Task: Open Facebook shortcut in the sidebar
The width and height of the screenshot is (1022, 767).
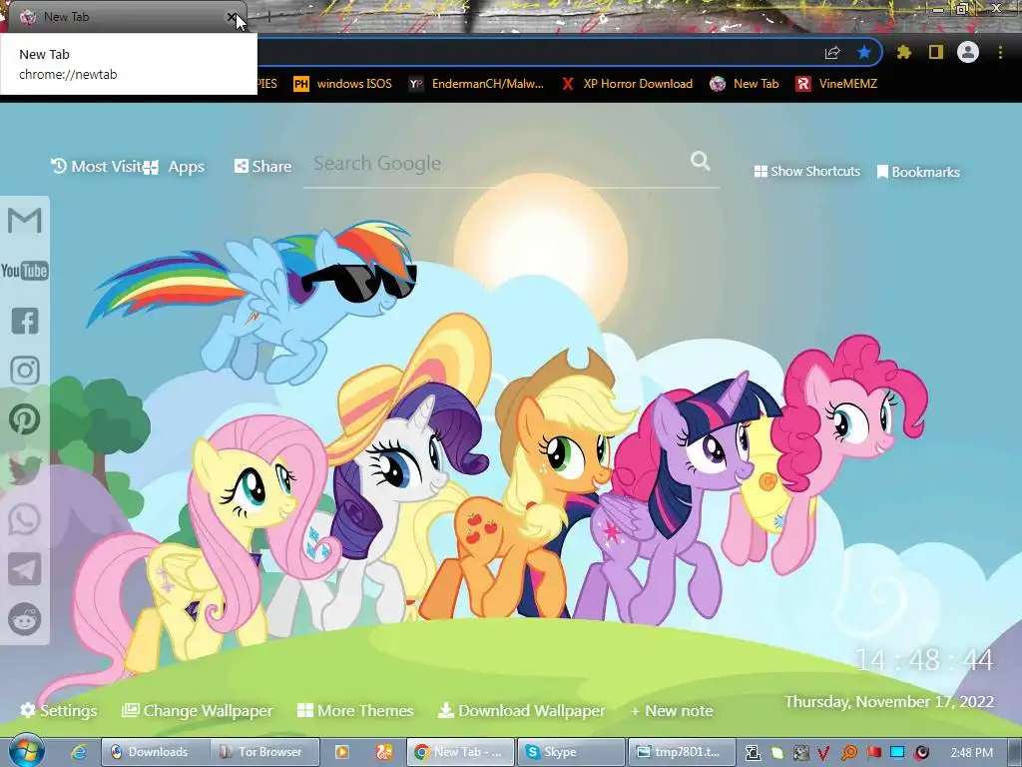Action: 25,321
